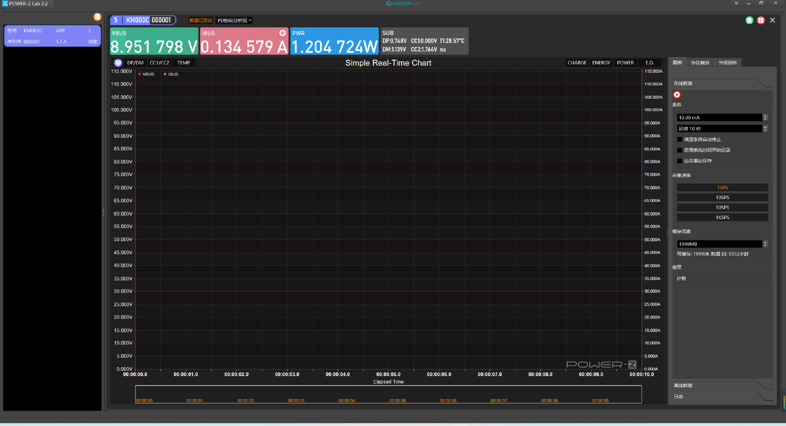Click the 10.00 mA condition field

click(719, 118)
